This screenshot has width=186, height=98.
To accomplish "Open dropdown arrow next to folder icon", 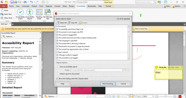I will [x=9, y=2].
